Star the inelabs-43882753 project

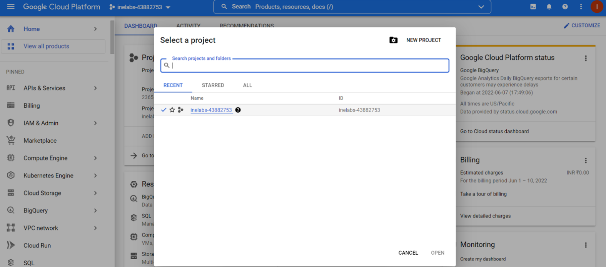[x=172, y=110]
